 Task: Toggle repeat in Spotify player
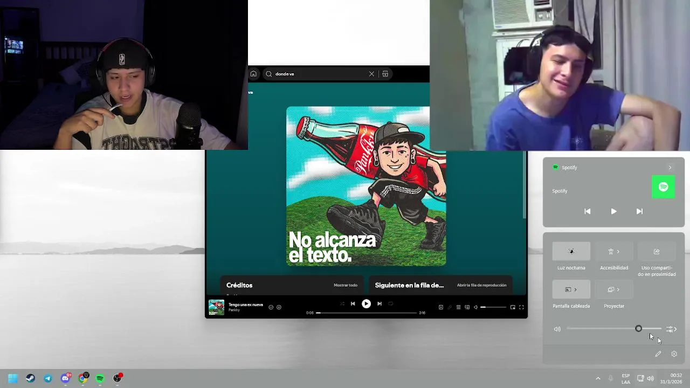coord(391,304)
